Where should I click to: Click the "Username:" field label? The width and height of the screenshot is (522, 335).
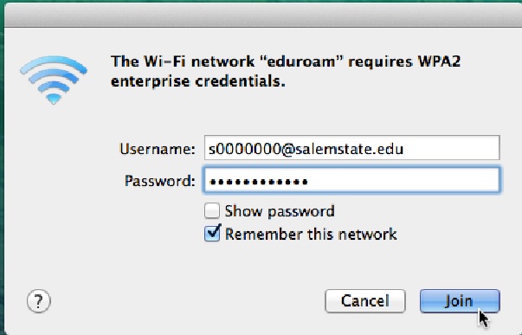pyautogui.click(x=158, y=149)
